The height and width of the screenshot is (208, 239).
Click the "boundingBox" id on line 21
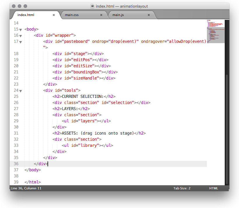[86, 72]
